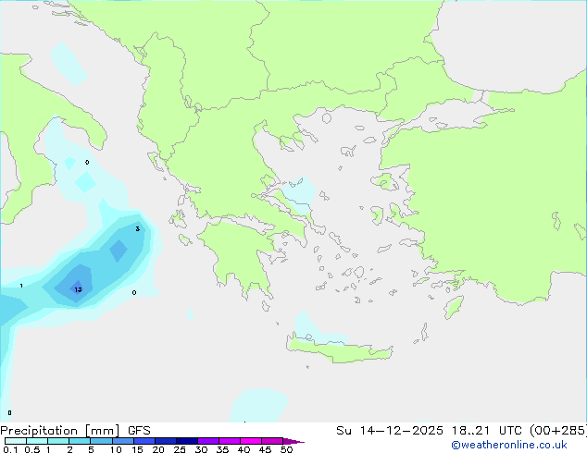Click the legend label "40"
This screenshot has height=453, width=587.
[244, 449]
